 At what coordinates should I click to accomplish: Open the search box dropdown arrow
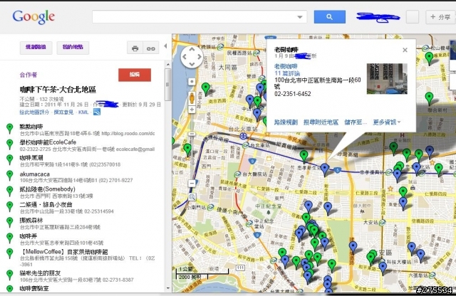coord(300,17)
